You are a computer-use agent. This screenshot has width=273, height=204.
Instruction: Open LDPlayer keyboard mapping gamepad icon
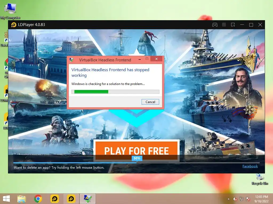pos(215,25)
